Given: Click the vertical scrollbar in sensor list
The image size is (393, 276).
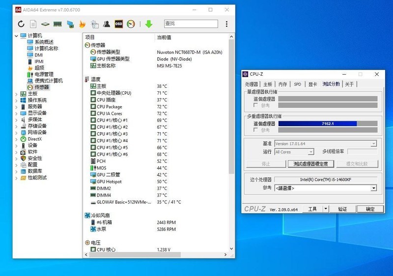Looking at the screenshot, I should [231, 107].
